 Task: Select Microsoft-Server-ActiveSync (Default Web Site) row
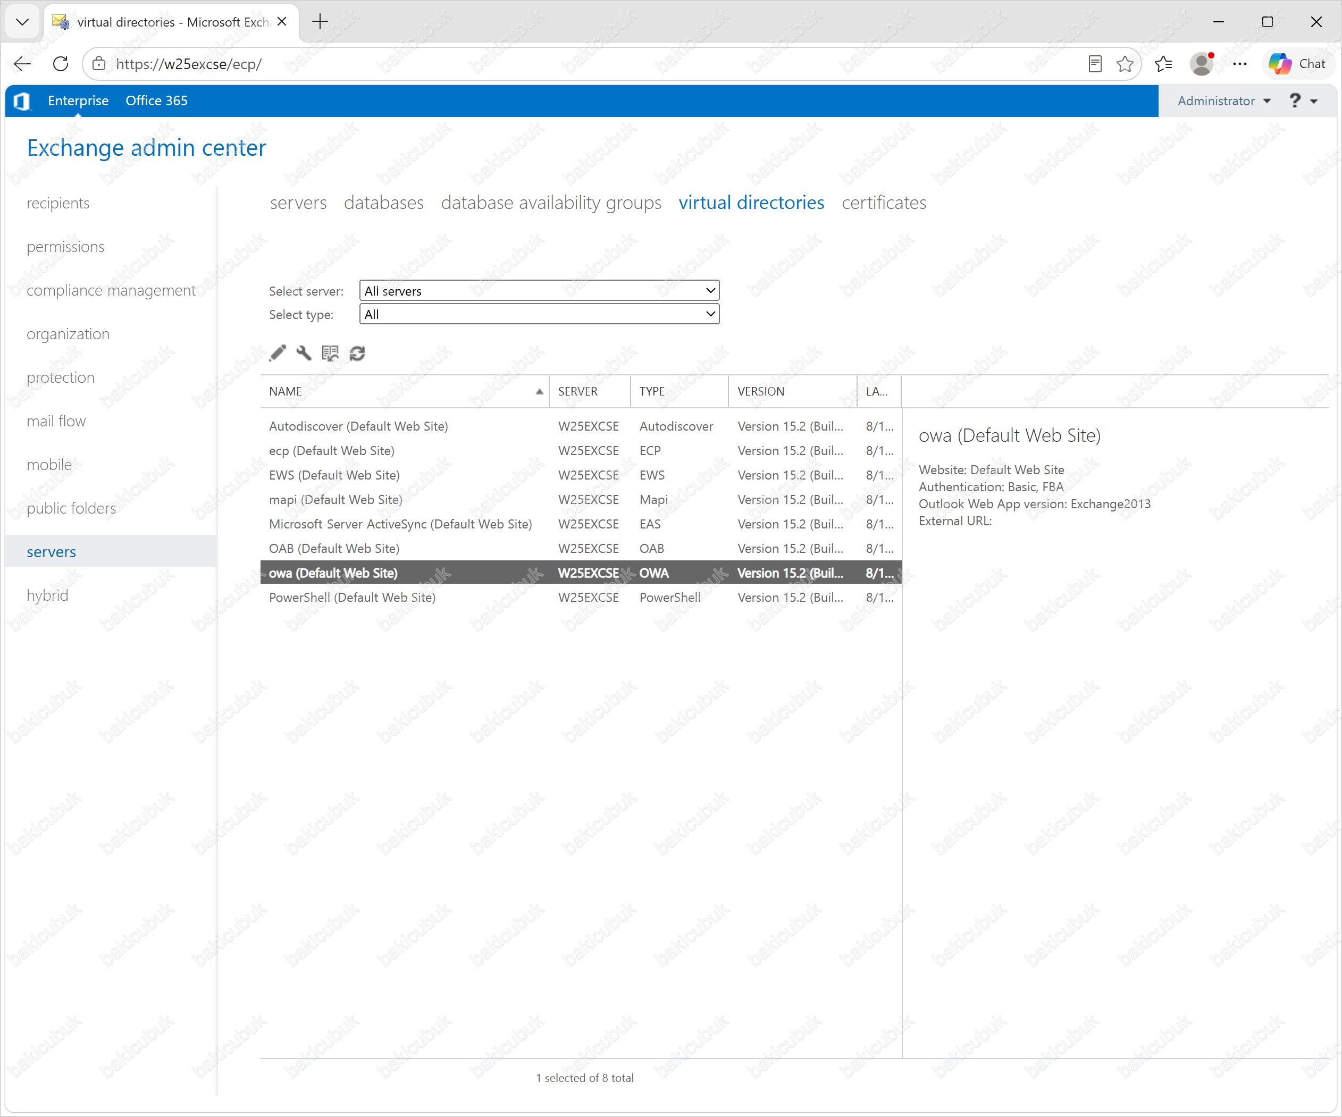pyautogui.click(x=581, y=524)
